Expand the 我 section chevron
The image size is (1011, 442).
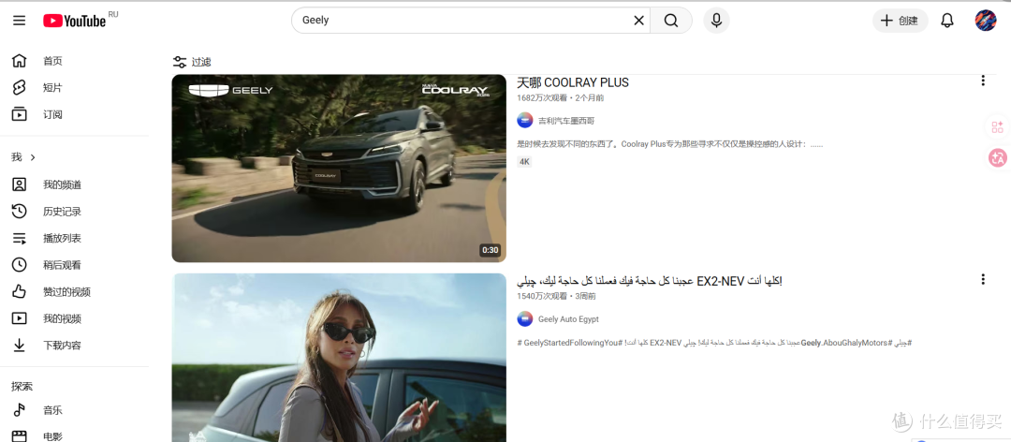pyautogui.click(x=33, y=157)
